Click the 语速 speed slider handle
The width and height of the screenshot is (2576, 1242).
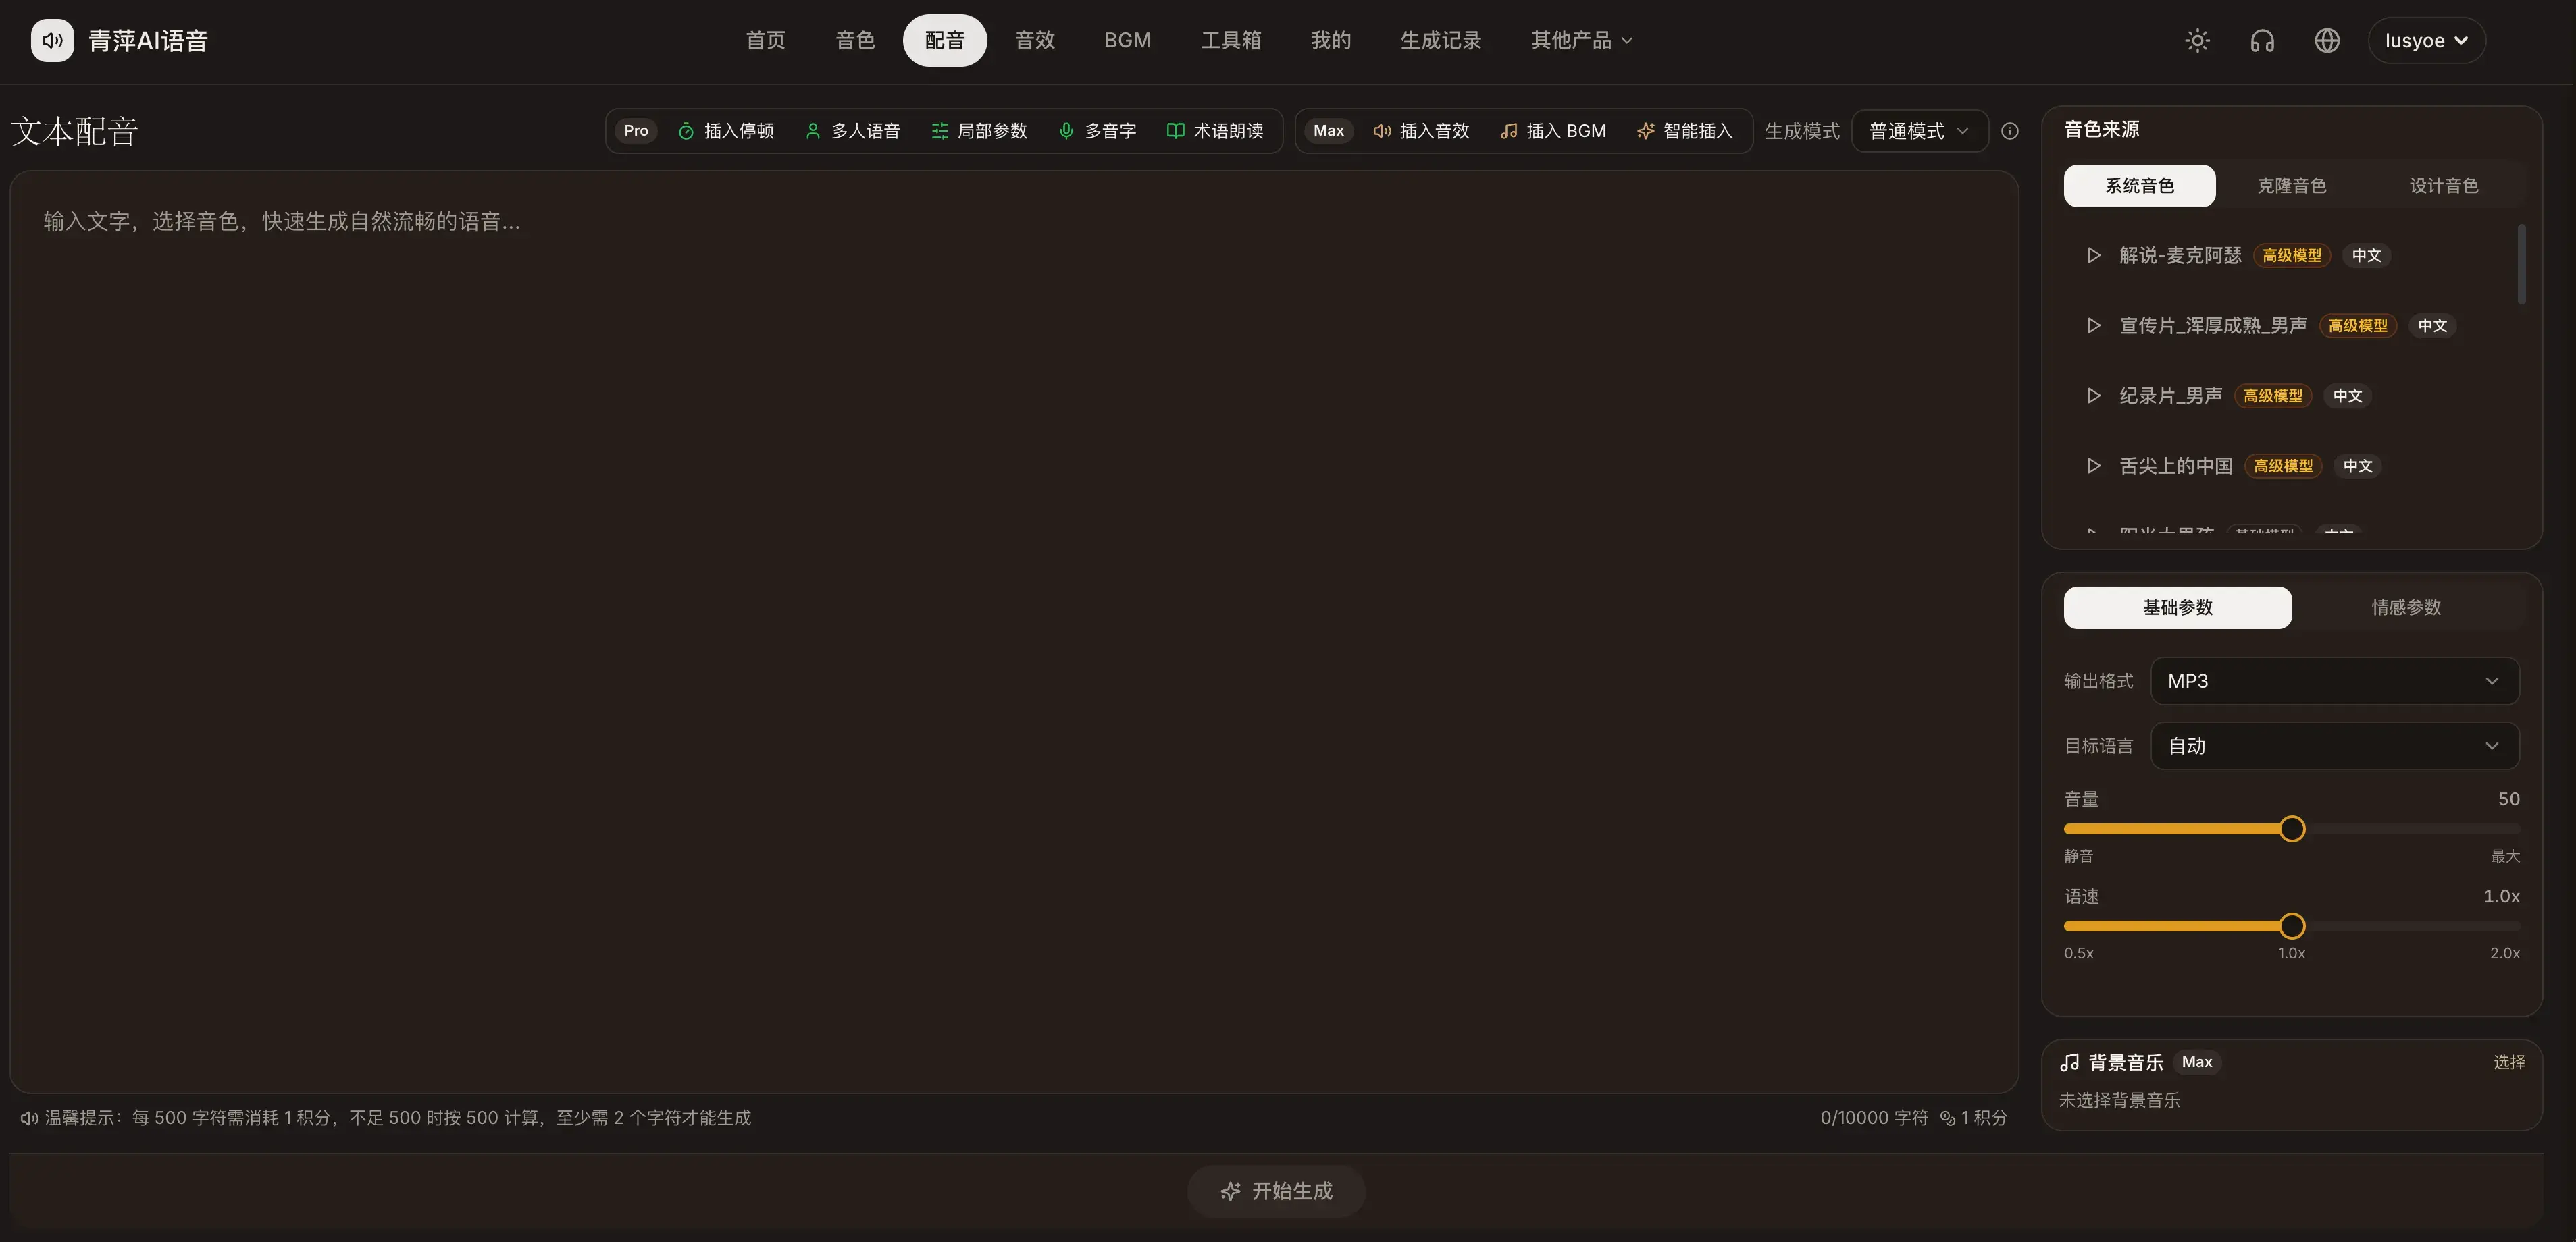2292,926
